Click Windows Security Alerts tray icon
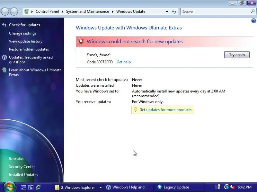Screen dimensions: 257x192 [217, 187]
